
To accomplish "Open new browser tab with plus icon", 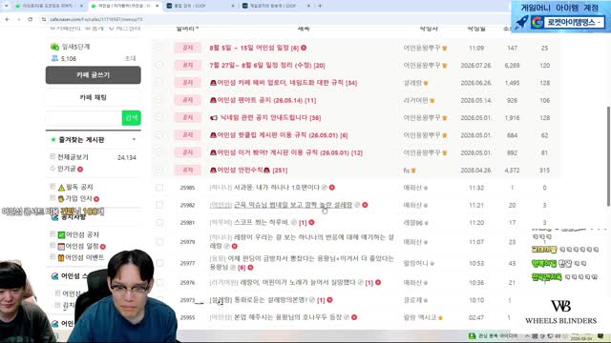I will point(320,6).
